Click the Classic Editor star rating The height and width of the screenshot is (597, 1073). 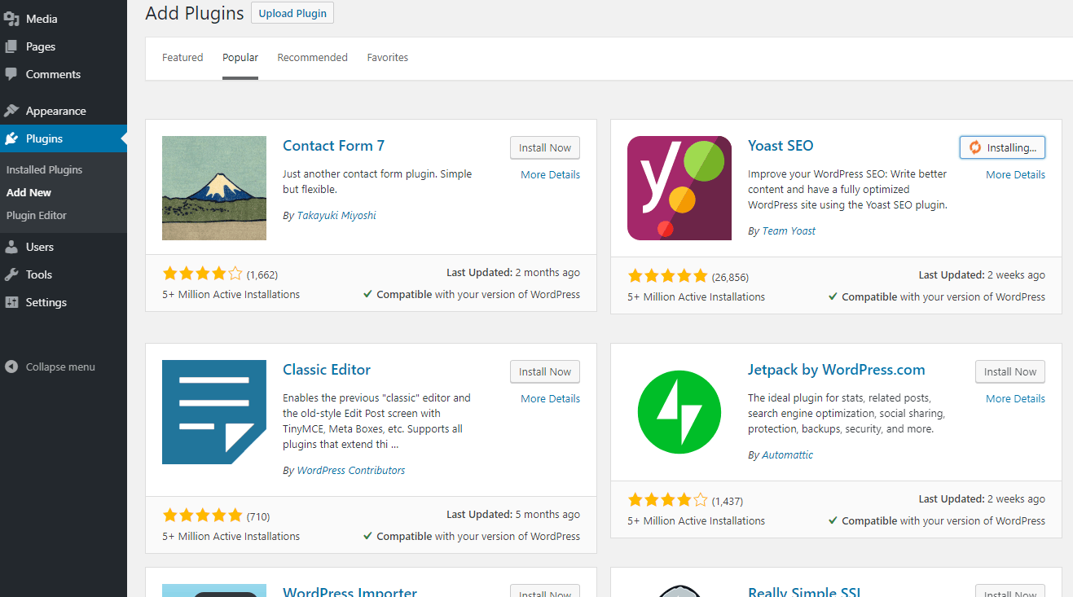202,515
